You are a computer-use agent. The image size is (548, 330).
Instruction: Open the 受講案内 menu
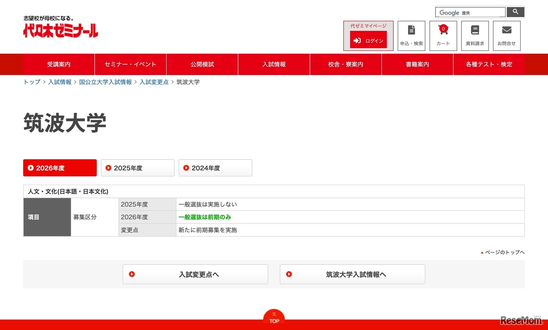click(x=59, y=65)
